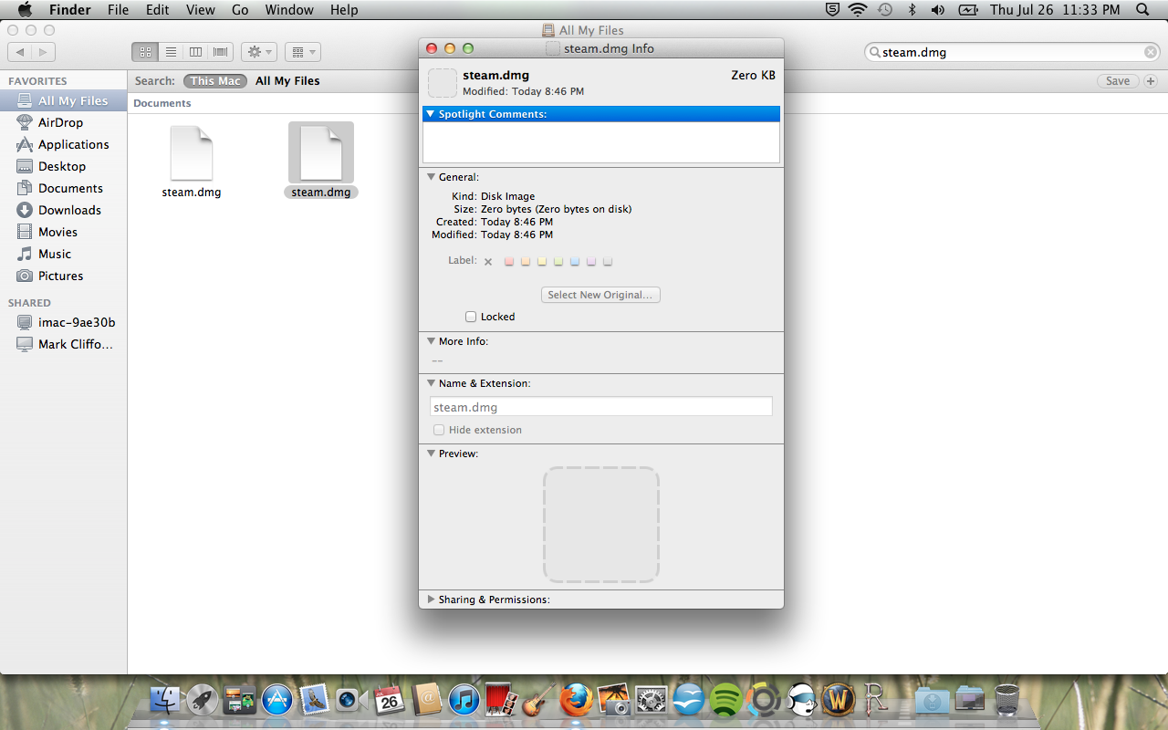
Task: Select shared computer Mark Cliffo…
Action: click(x=63, y=344)
